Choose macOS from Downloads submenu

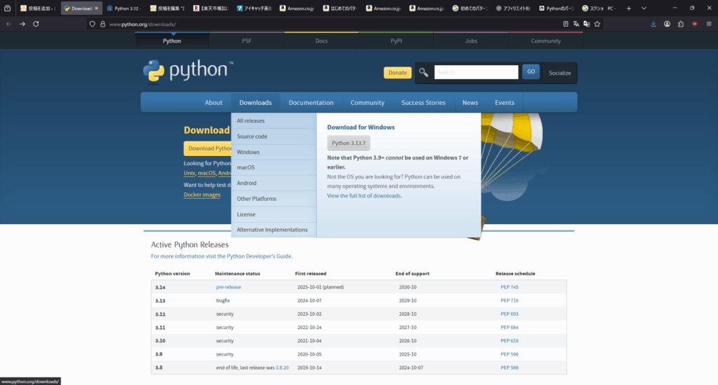click(274, 167)
